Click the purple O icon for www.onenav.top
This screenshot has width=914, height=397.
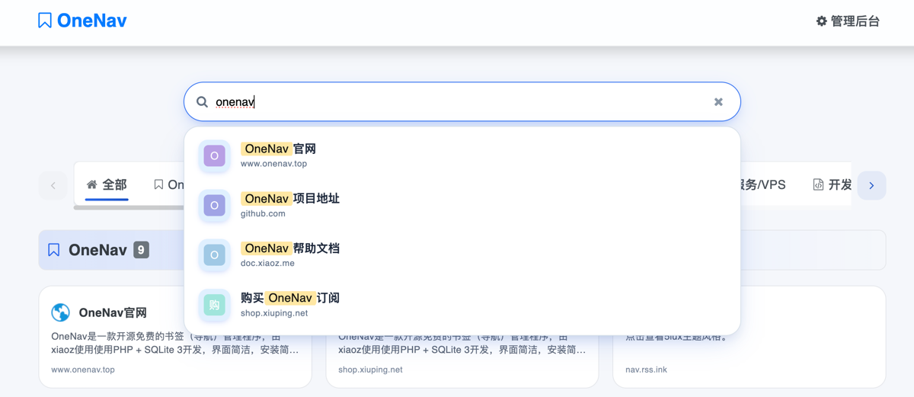[x=214, y=155]
